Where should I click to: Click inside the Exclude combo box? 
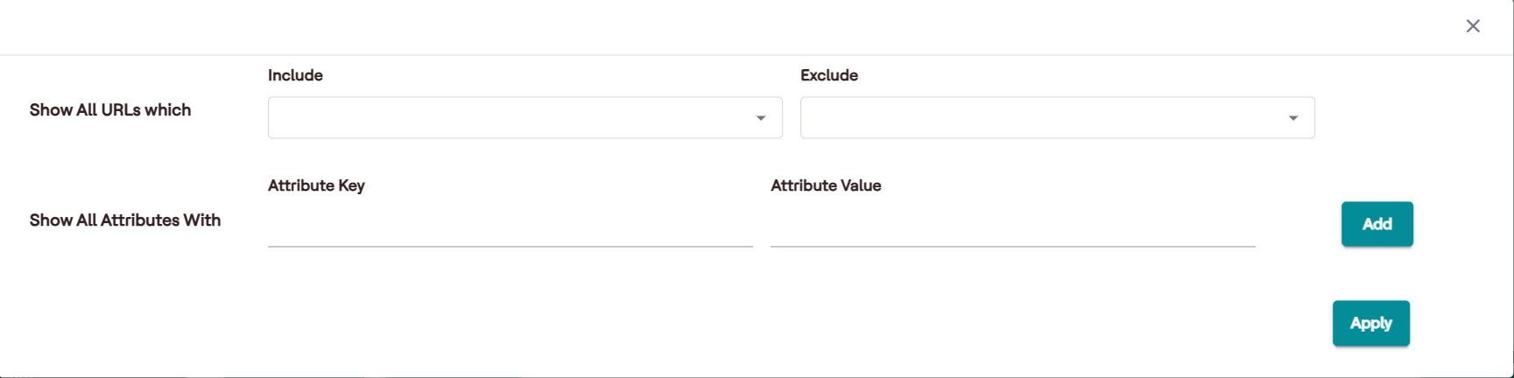pyautogui.click(x=1040, y=118)
